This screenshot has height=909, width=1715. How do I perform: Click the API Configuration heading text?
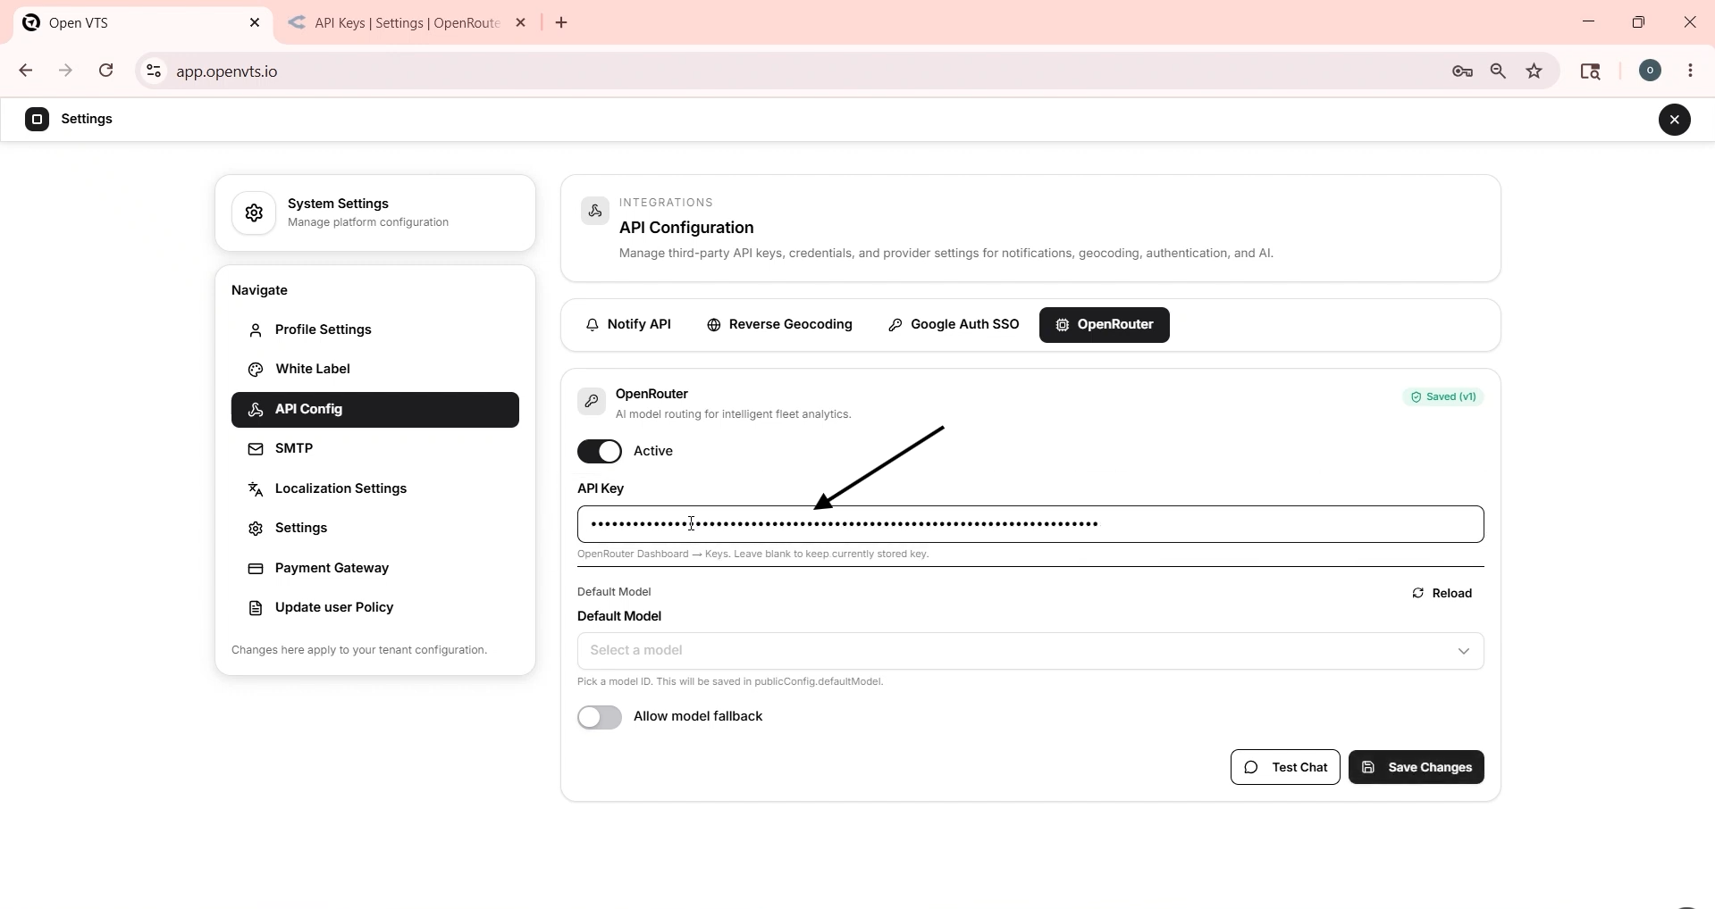click(x=686, y=228)
